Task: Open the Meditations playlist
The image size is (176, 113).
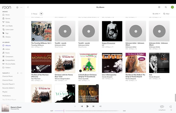Action: [x=7, y=96]
